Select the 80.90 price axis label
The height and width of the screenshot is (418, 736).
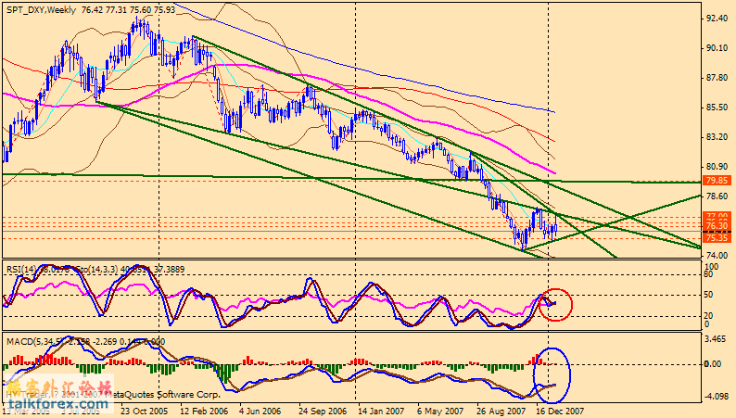click(x=717, y=167)
